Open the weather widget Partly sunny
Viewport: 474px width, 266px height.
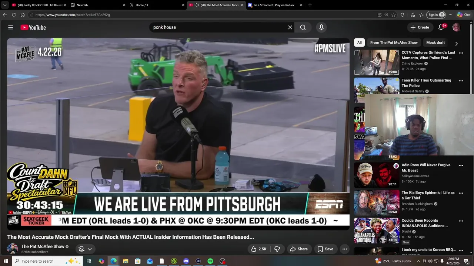tap(393, 261)
